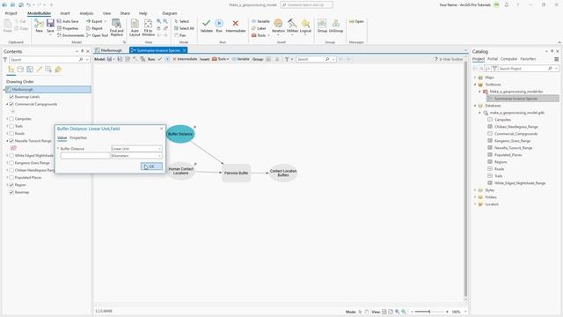Image resolution: width=563 pixels, height=317 pixels.
Task: Toggle Nassella Tussock Range layer checkbox
Action: (11, 141)
